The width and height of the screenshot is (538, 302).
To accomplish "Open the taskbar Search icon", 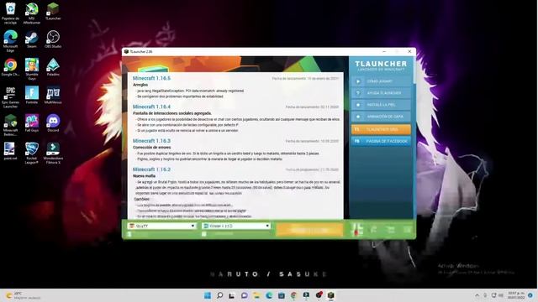I will pos(219,295).
